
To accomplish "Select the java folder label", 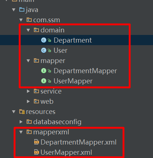I will pos(32,10).
